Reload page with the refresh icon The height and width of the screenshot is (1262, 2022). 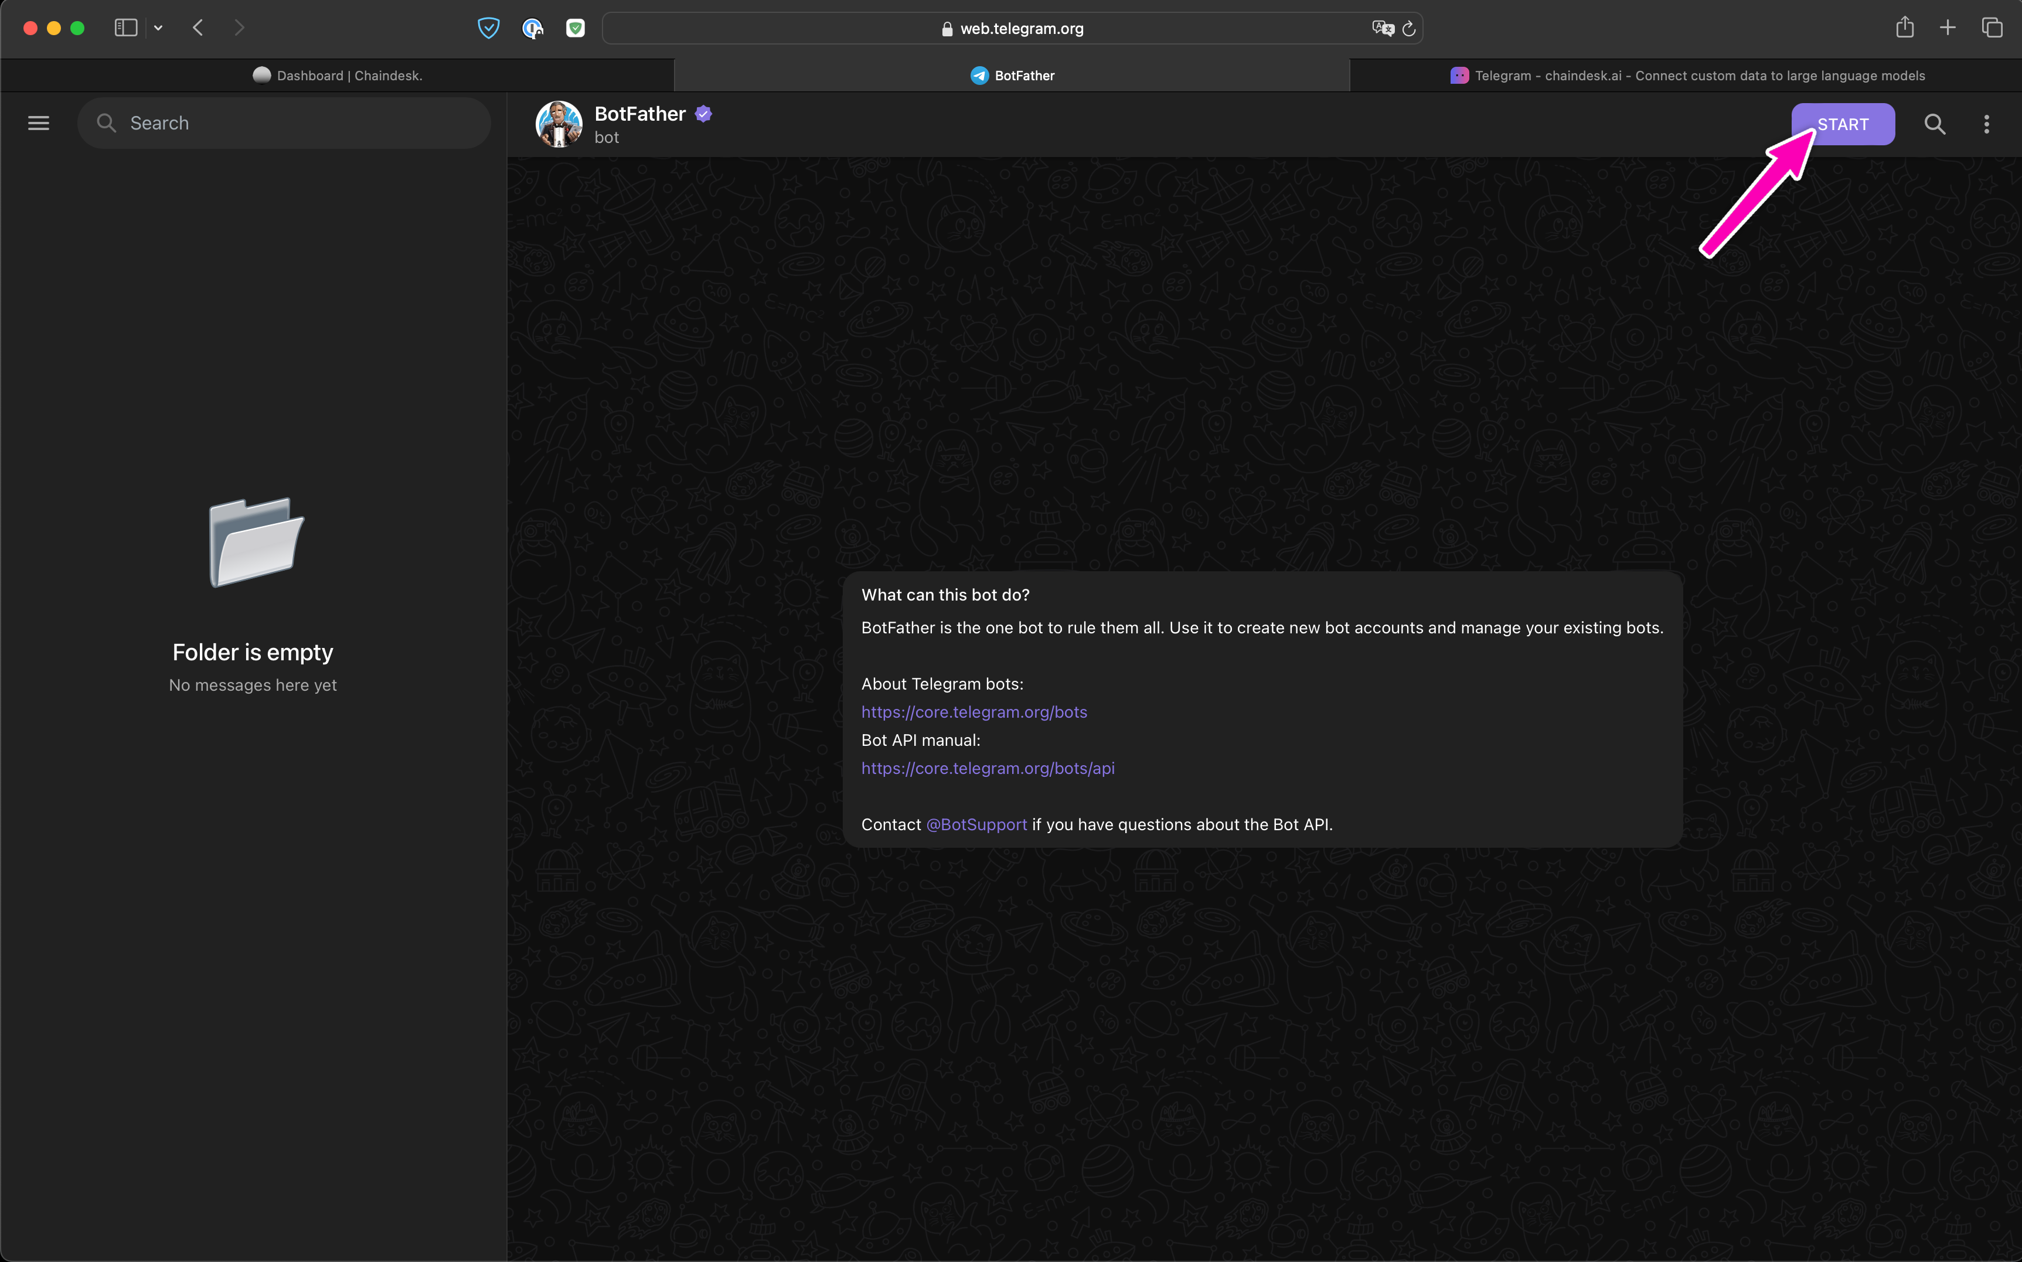tap(1409, 28)
